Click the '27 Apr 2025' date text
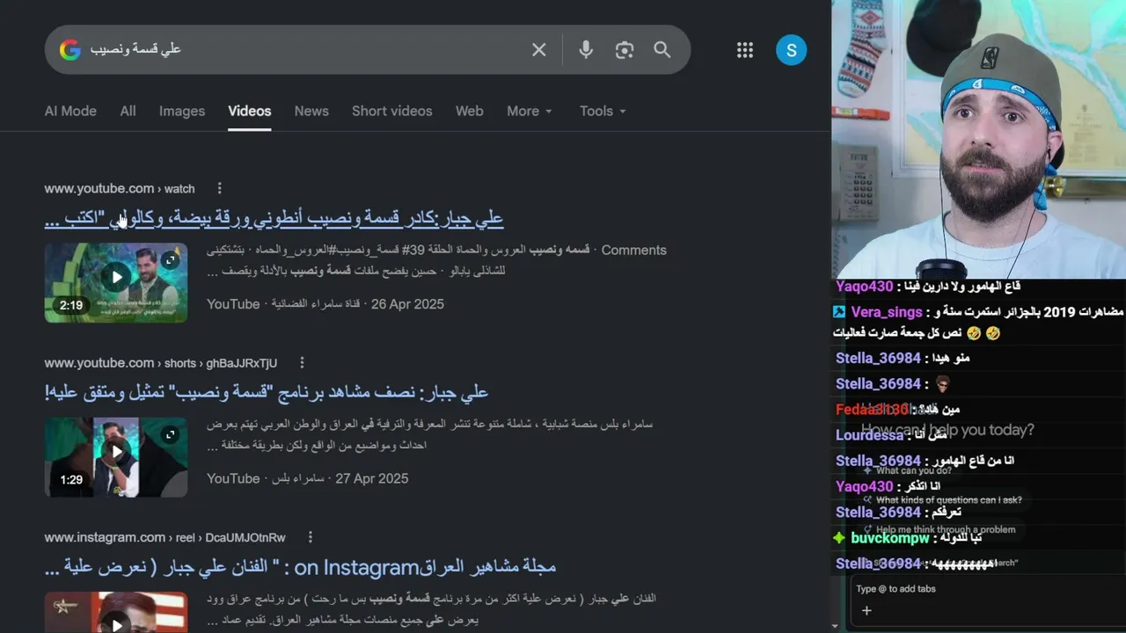Viewport: 1126px width, 633px height. click(372, 478)
